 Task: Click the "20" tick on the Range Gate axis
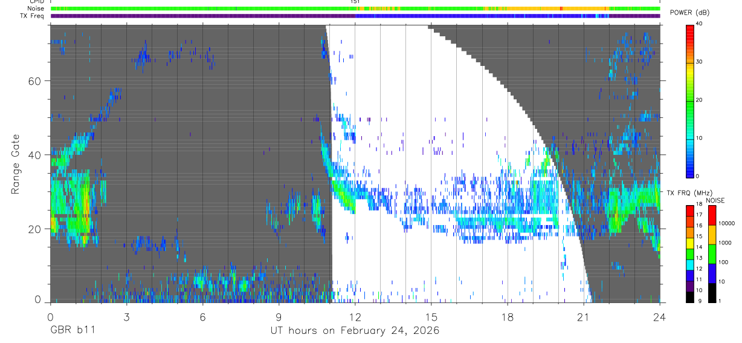point(36,229)
